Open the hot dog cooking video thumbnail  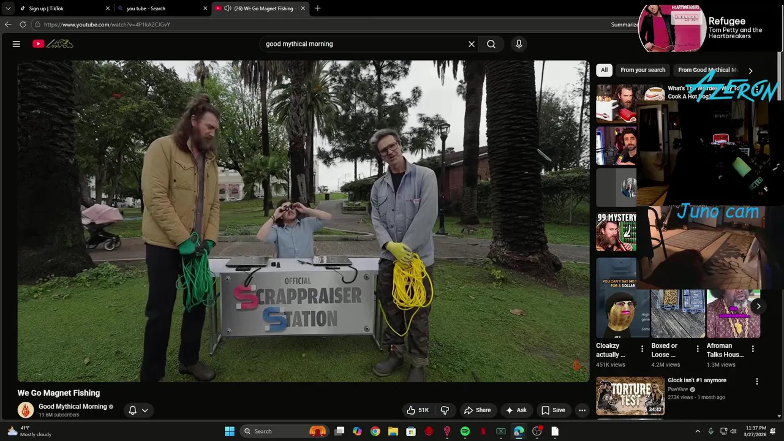[x=617, y=104]
